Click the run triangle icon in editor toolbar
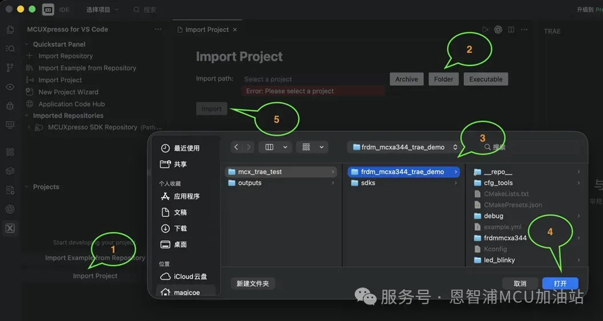 click(485, 30)
